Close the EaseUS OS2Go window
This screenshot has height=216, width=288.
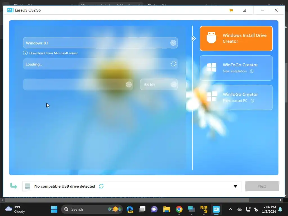tap(276, 10)
